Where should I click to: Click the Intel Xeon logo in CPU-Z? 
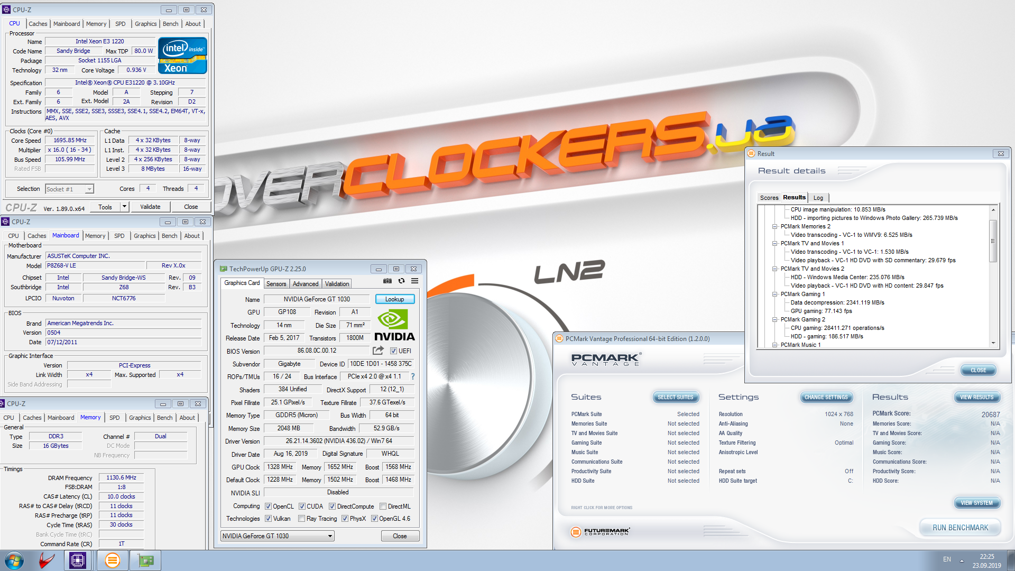(x=182, y=56)
